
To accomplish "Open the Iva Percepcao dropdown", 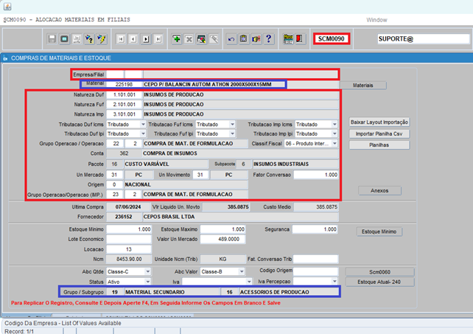I will [334, 282].
